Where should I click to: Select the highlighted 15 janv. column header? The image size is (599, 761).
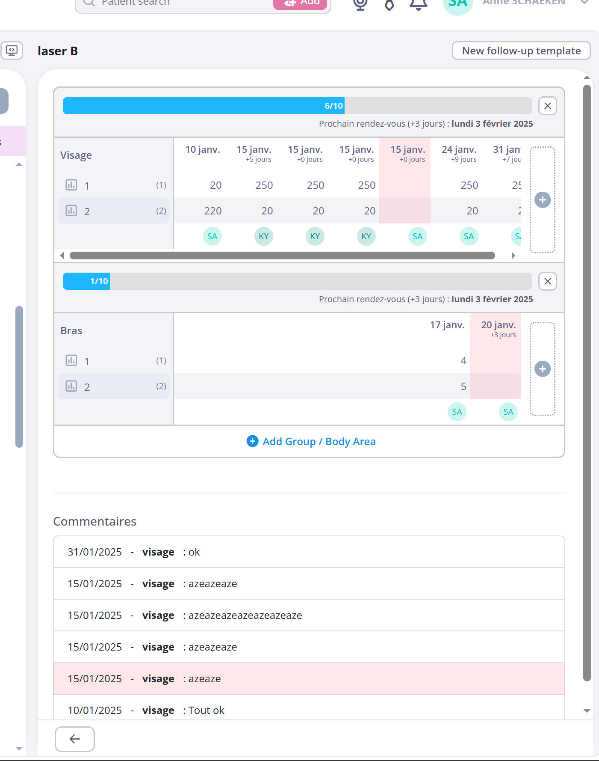(407, 153)
